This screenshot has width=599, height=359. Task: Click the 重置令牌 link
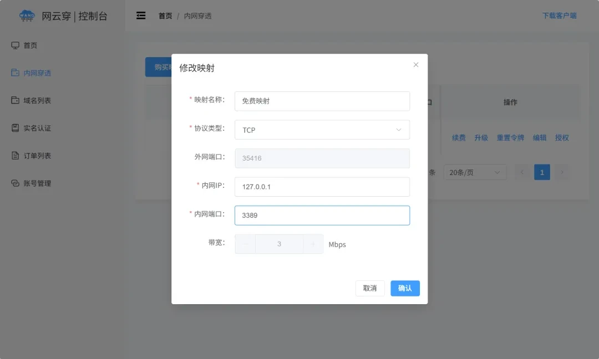coord(510,138)
